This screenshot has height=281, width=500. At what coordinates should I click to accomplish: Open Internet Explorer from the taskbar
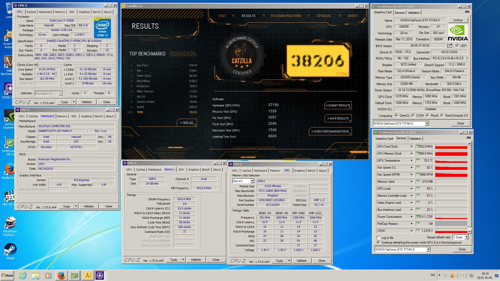tap(23, 275)
